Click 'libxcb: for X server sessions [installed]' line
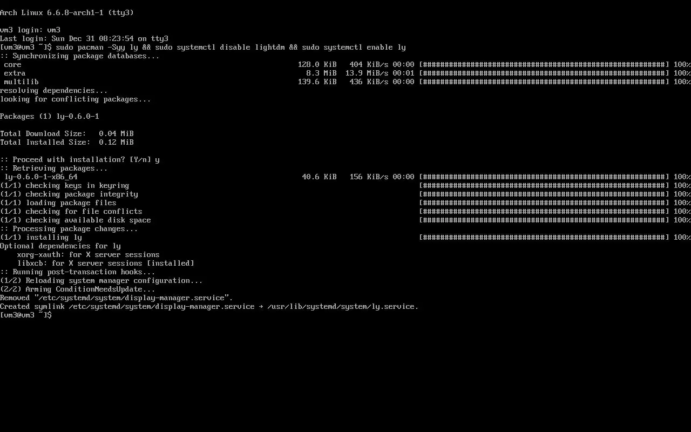The width and height of the screenshot is (691, 432). coord(106,263)
